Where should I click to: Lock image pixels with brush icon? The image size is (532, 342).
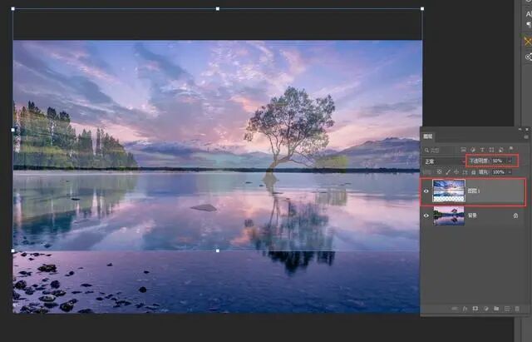(448, 172)
